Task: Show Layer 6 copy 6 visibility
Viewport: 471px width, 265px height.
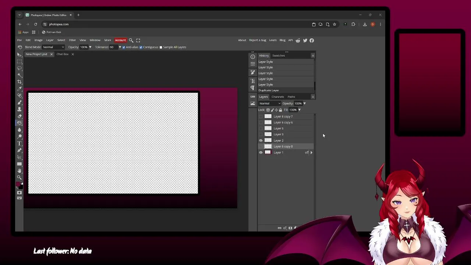Action: pos(261,123)
